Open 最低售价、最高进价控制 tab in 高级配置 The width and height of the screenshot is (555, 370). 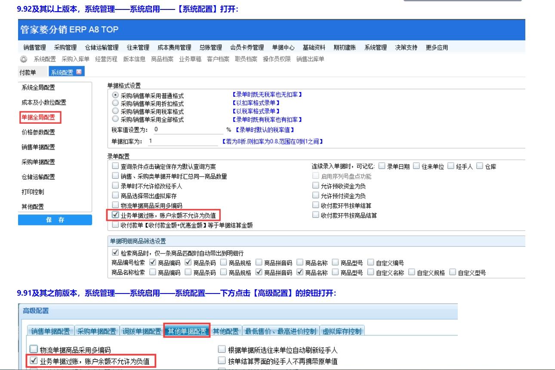pyautogui.click(x=281, y=331)
